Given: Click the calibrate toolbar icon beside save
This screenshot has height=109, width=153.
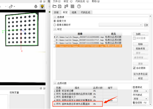Looking at the screenshot, I should (x=66, y=6).
